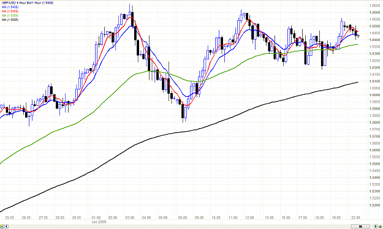Click the horizontal scrollbar thumb with grip lines

point(360,227)
